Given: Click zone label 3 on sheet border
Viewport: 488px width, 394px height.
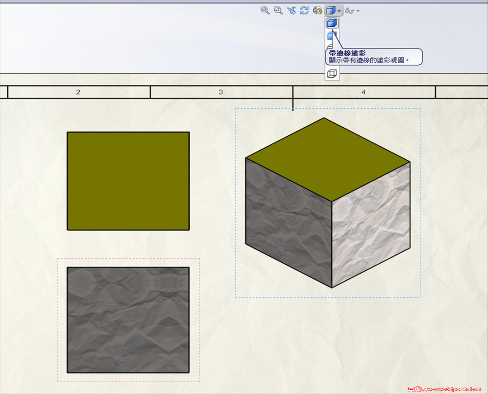Looking at the screenshot, I should point(221,92).
